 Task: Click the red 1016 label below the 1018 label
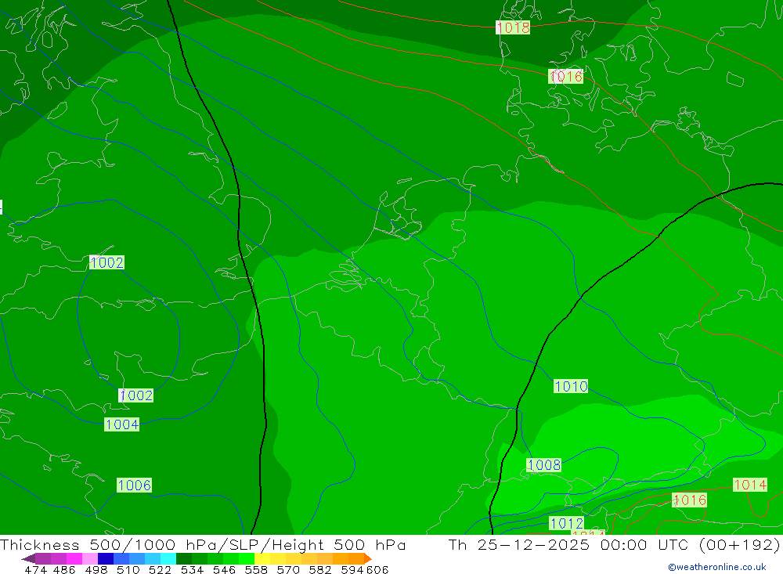[566, 77]
